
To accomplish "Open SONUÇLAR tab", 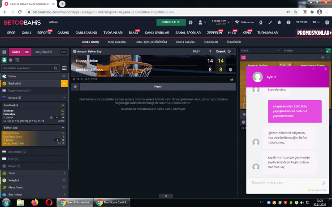I will (211, 42).
